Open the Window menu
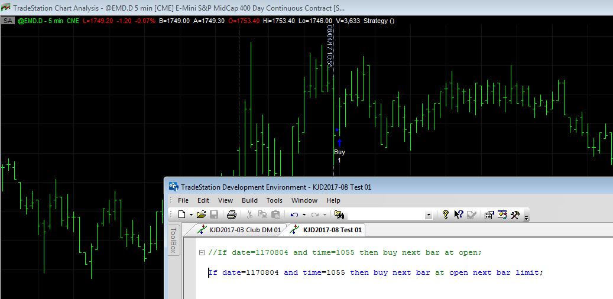The image size is (613, 299). [x=304, y=200]
